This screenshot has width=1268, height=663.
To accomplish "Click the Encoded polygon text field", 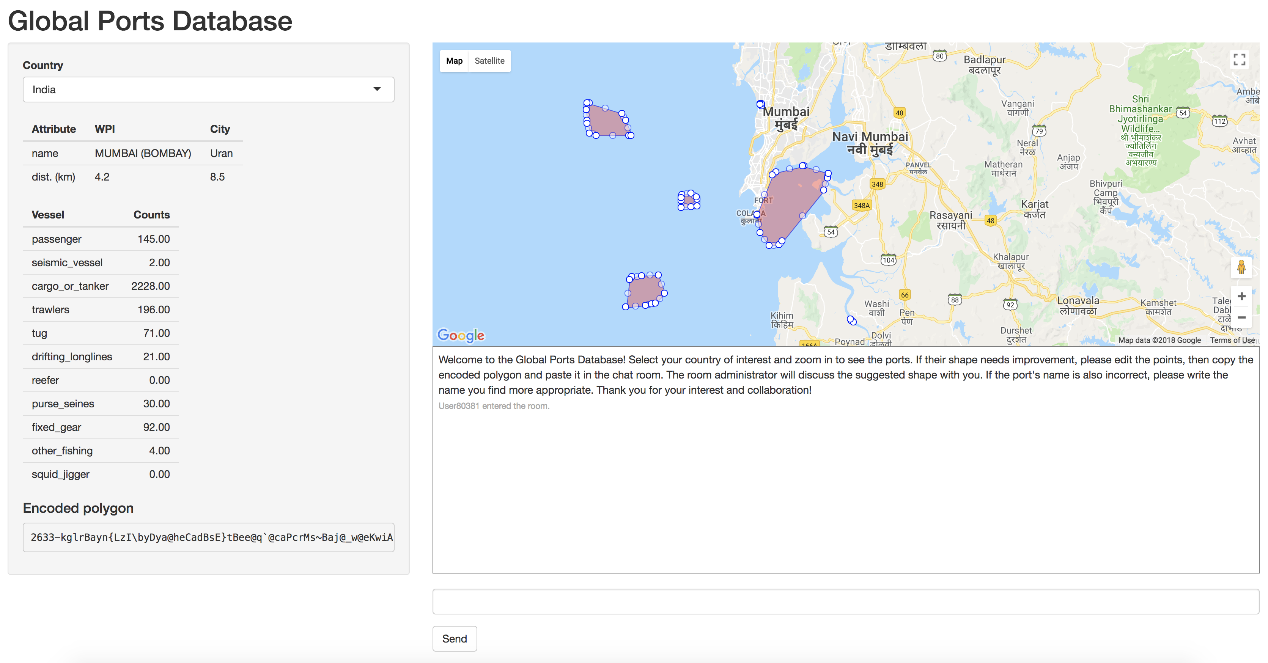I will tap(208, 537).
